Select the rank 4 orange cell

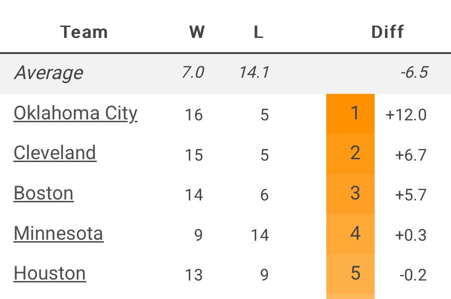tap(350, 234)
